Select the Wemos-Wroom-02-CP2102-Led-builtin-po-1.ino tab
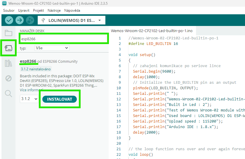This screenshot has height=159, width=245. 152,31
